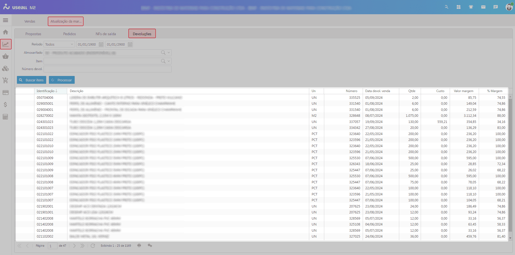Refresh the grid using reload icon
515x255 pixels.
(93, 246)
